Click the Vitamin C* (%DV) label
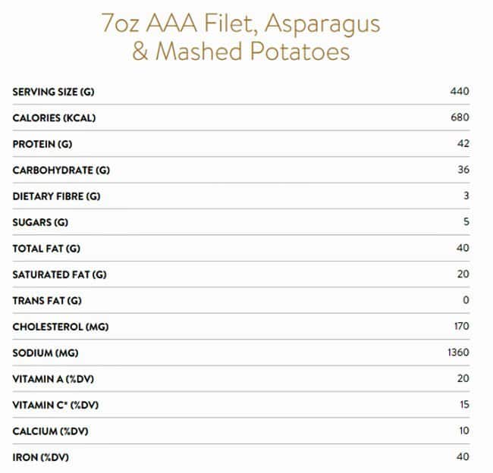The height and width of the screenshot is (473, 493). [x=55, y=406]
